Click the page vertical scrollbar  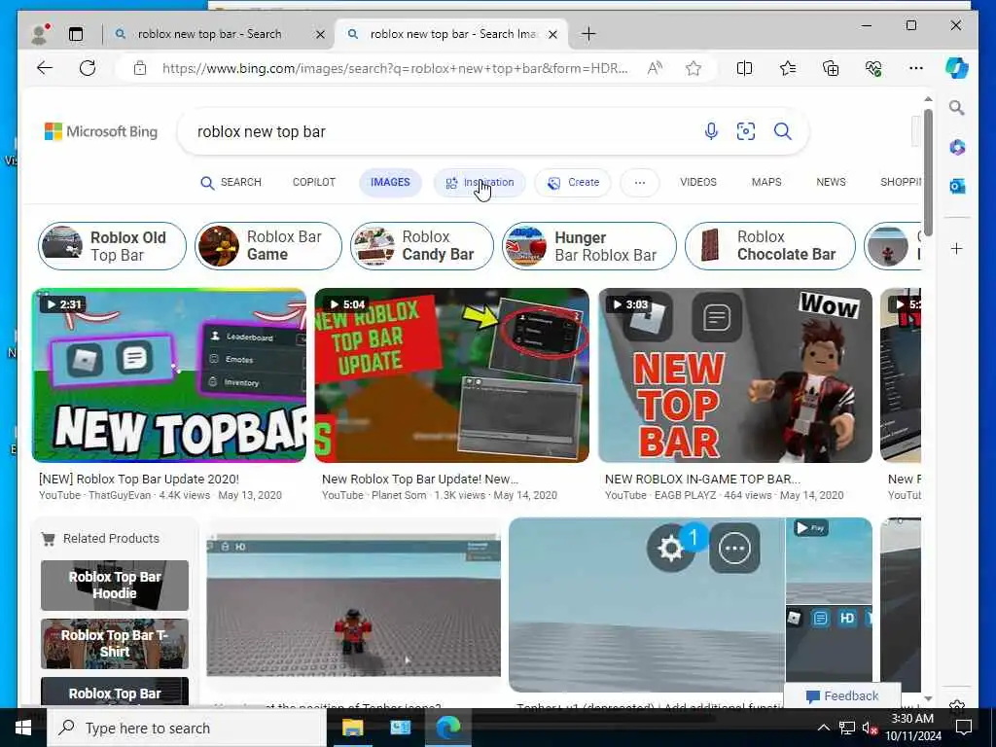[928, 171]
